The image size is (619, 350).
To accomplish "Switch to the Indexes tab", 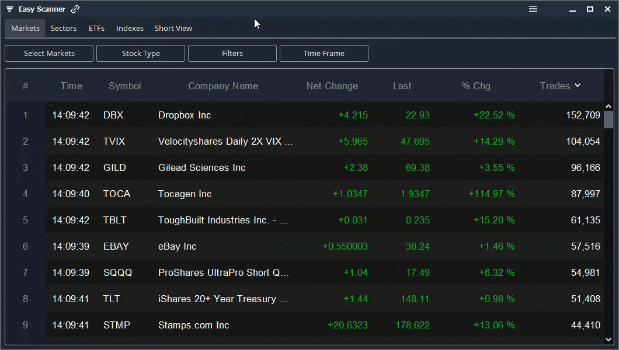I will point(130,28).
